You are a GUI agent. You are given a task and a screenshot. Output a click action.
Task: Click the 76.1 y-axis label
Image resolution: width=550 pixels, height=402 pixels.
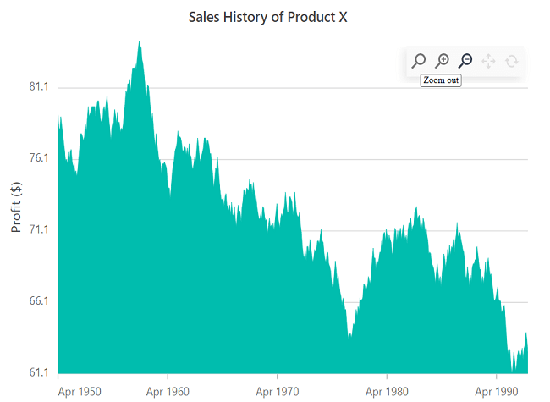click(38, 158)
